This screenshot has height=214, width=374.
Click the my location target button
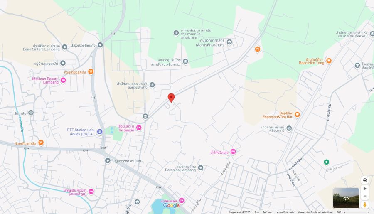pos(365,180)
